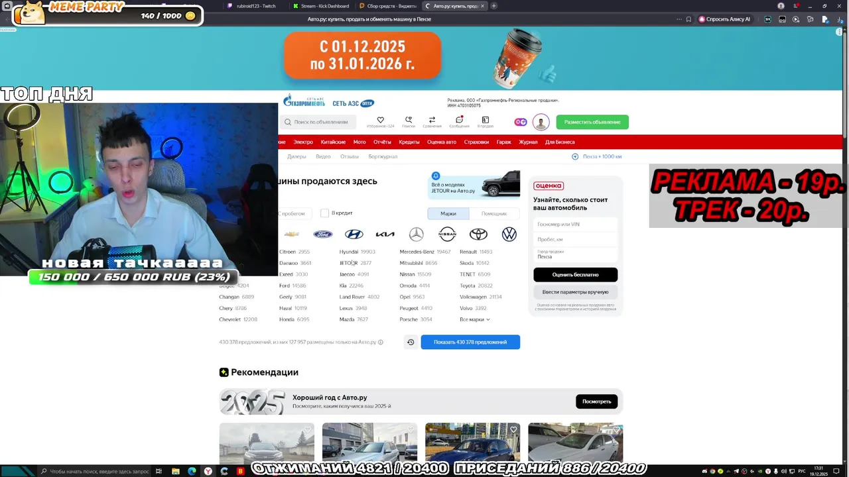This screenshot has width=849, height=477.
Task: Open JETOUR на Авто.ру banner
Action: [x=474, y=185]
